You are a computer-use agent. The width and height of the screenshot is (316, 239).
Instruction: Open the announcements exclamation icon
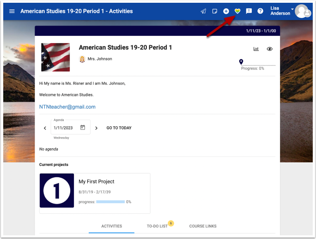point(249,11)
